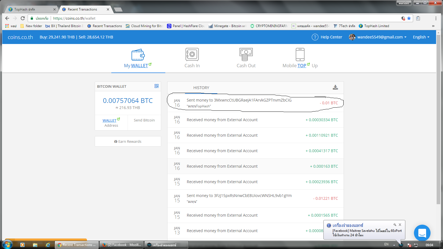Image resolution: width=443 pixels, height=249 pixels.
Task: Select the Recent Transactions browser tab
Action: pos(85,9)
